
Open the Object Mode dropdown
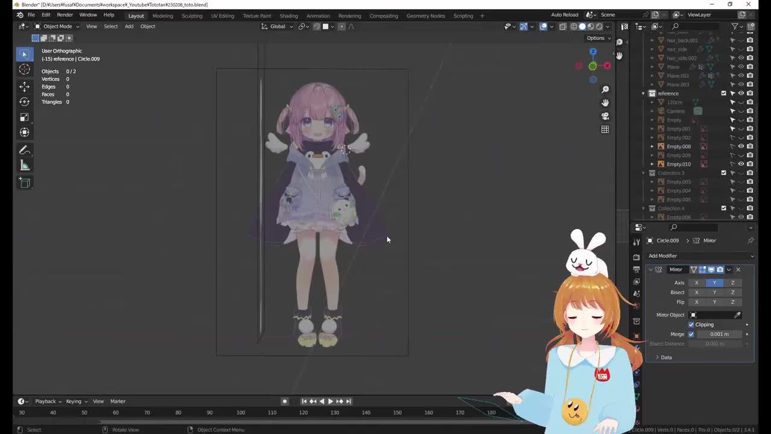coord(57,27)
